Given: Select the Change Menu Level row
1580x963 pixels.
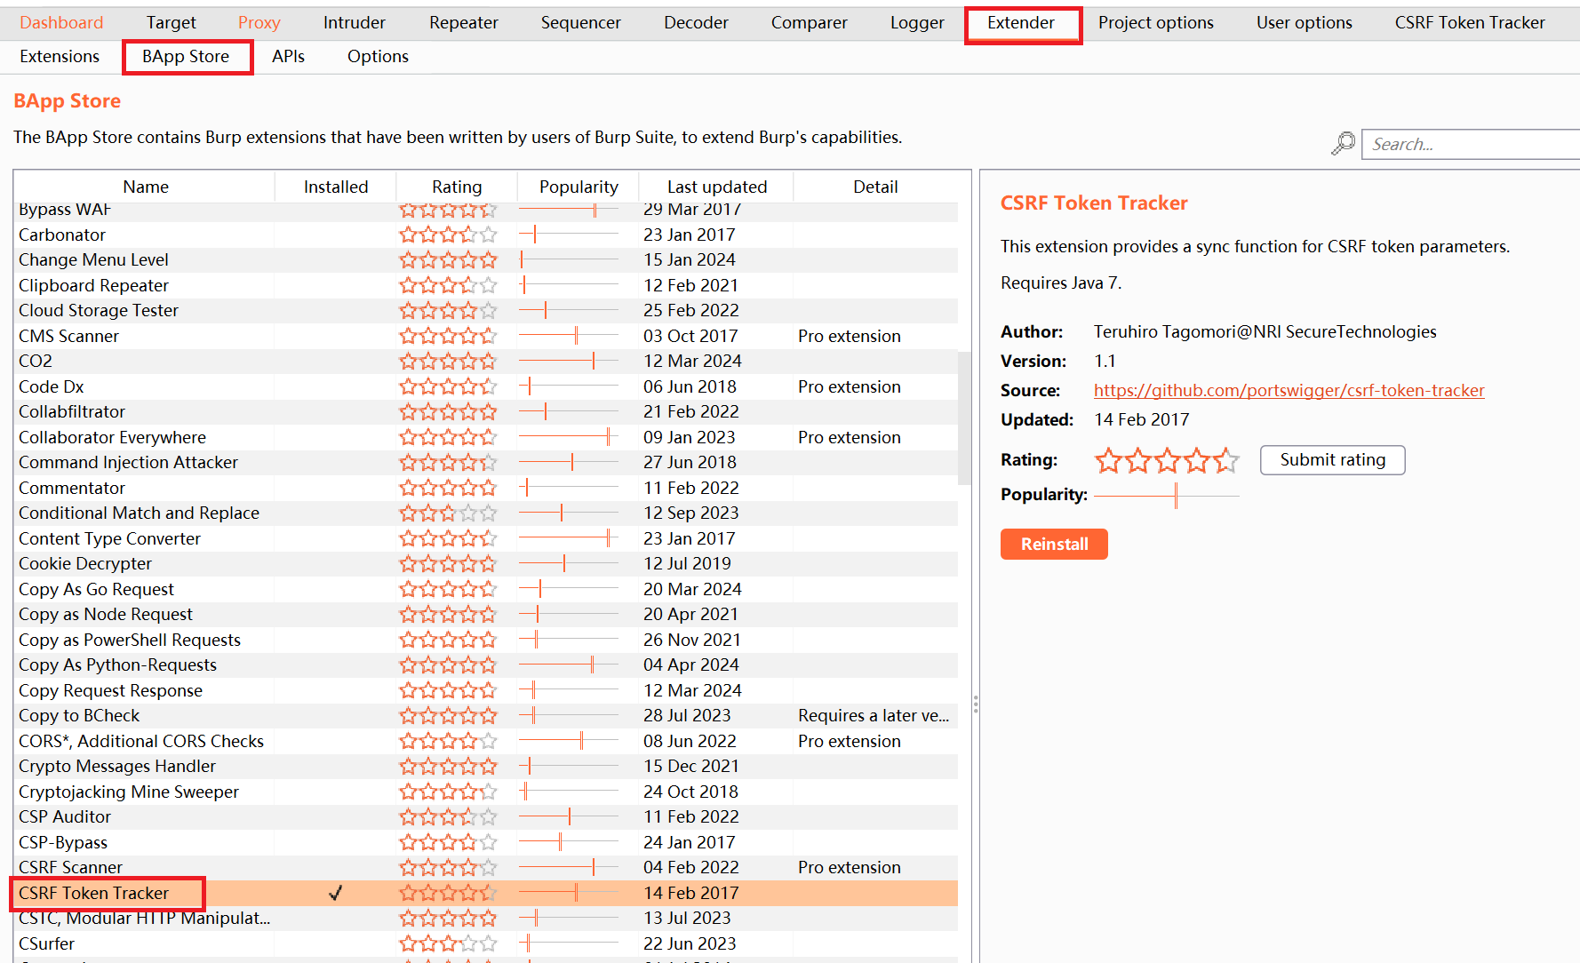Looking at the screenshot, I should (x=486, y=259).
